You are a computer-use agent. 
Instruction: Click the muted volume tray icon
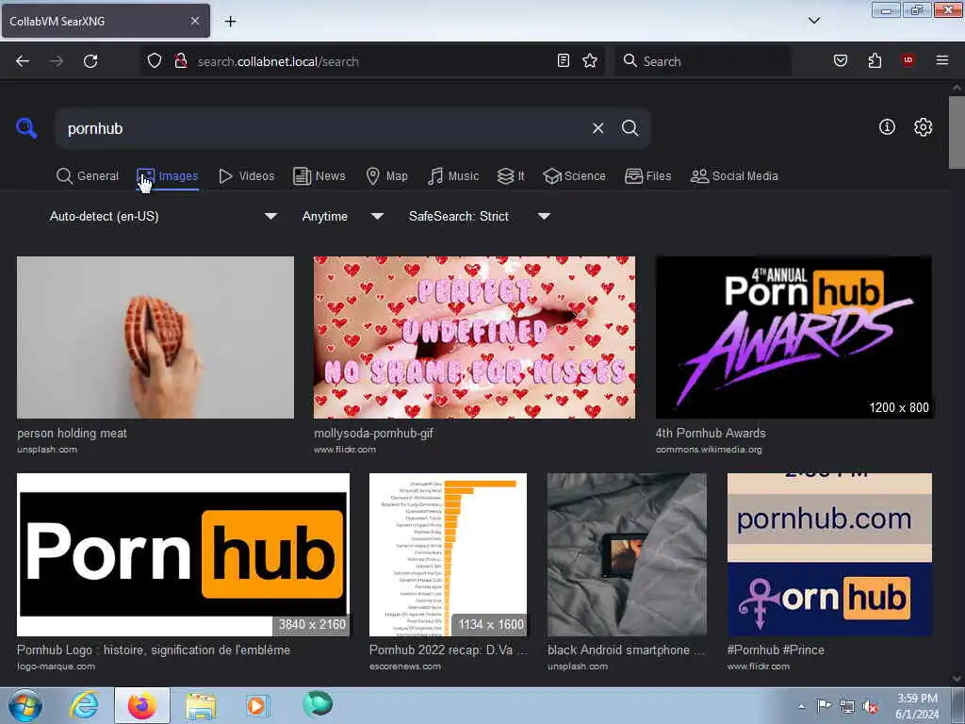pos(870,707)
